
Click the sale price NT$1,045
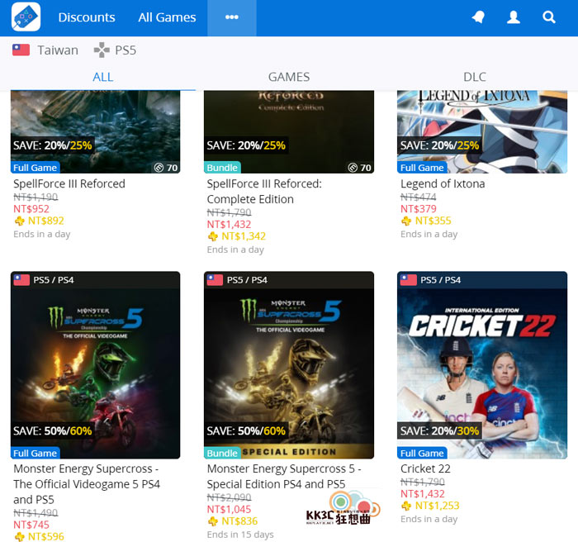[229, 509]
